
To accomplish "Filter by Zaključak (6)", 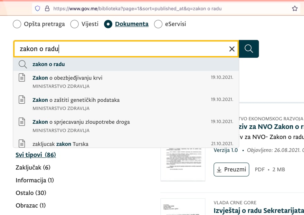I will click(x=33, y=167).
